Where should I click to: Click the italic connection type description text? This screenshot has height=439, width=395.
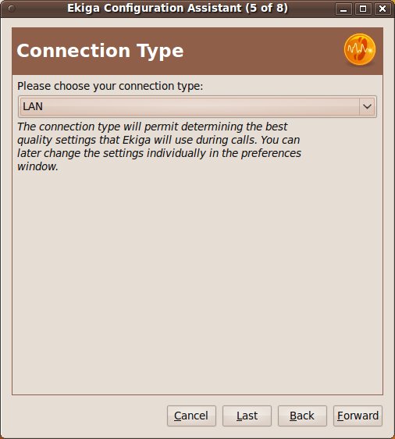click(159, 146)
